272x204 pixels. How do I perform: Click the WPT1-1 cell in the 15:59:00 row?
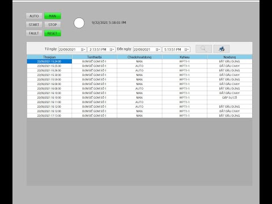(185, 79)
